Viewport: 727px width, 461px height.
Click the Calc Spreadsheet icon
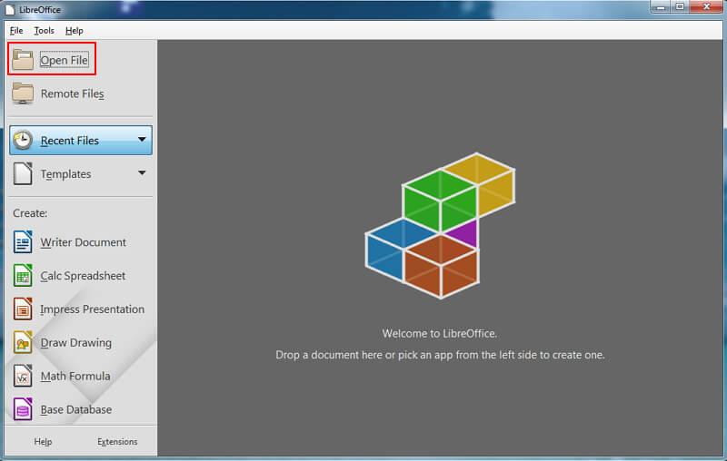[x=23, y=275]
